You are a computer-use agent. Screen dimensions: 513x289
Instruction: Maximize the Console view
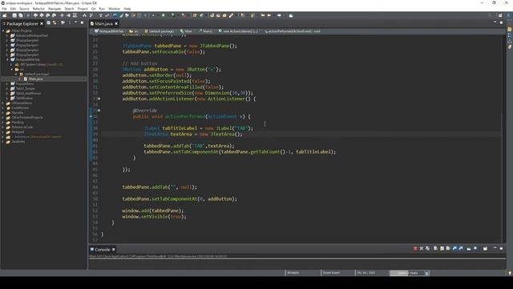(501, 248)
